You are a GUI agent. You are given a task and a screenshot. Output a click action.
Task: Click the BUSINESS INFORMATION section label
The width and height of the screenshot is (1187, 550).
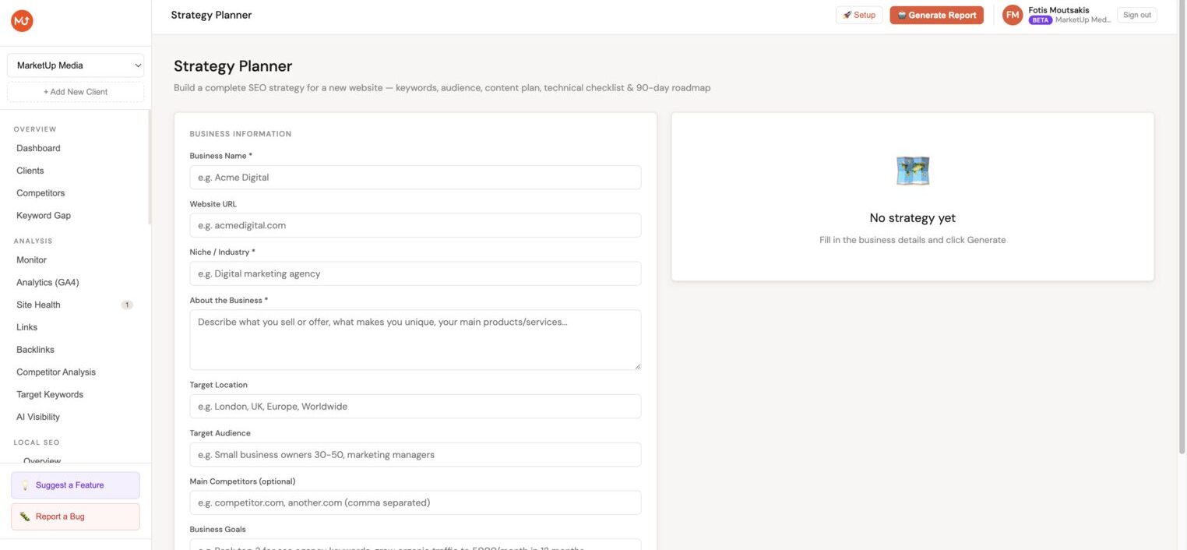click(241, 134)
